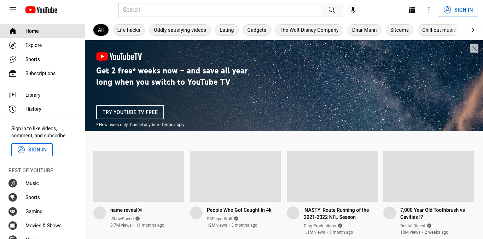The image size is (483, 239).
Task: Select the Sitcoms chip
Action: tap(400, 30)
